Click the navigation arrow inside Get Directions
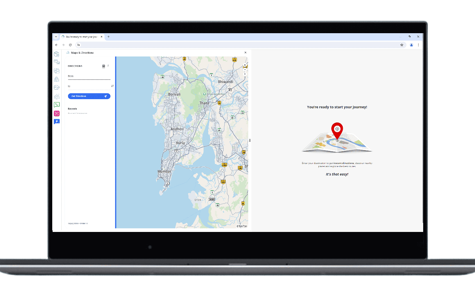The image size is (475, 292). [x=105, y=96]
